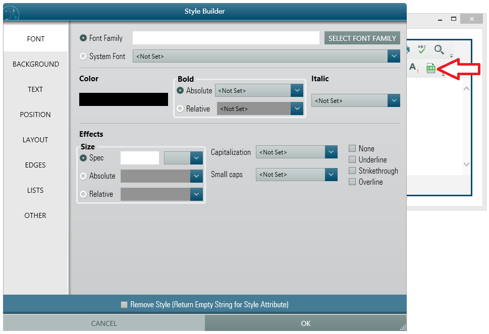Expand the Capitalization dropdown
The image size is (489, 334).
(x=331, y=152)
